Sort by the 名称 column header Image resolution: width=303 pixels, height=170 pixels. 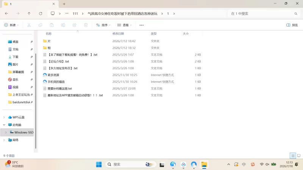[x=48, y=34]
